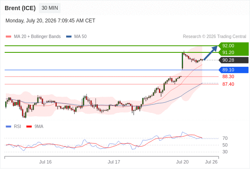Toggle the 9MA legend label
The height and width of the screenshot is (169, 250).
pyautogui.click(x=39, y=127)
